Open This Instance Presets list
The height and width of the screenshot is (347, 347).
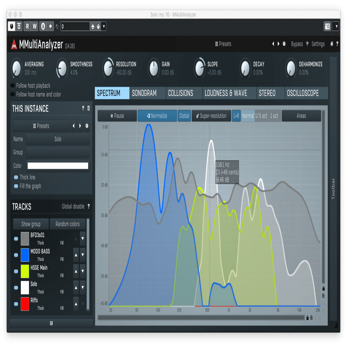41,126
